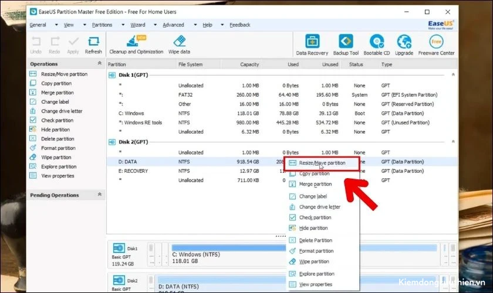Click the Disk2 drive icon in disk map
The height and width of the screenshot is (293, 493).
coord(119,280)
